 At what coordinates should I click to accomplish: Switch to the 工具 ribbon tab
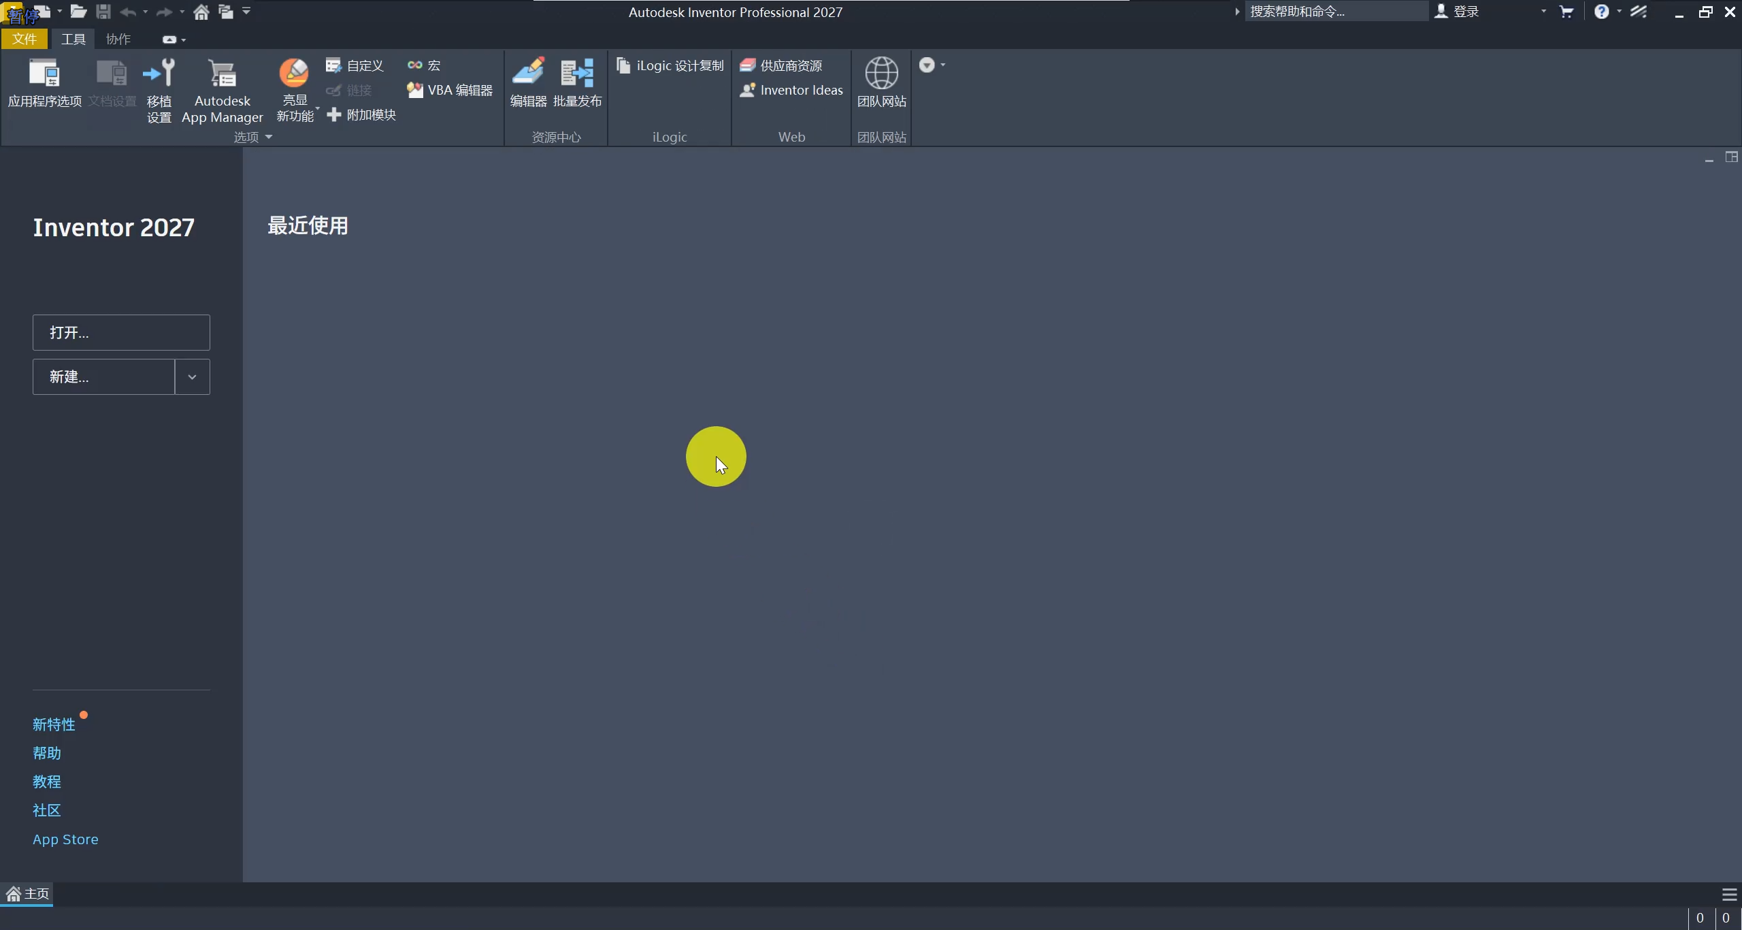pos(73,39)
